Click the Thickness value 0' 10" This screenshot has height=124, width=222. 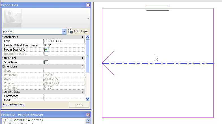coord(48,87)
